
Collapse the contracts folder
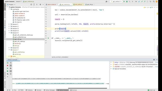[x=9, y=9]
